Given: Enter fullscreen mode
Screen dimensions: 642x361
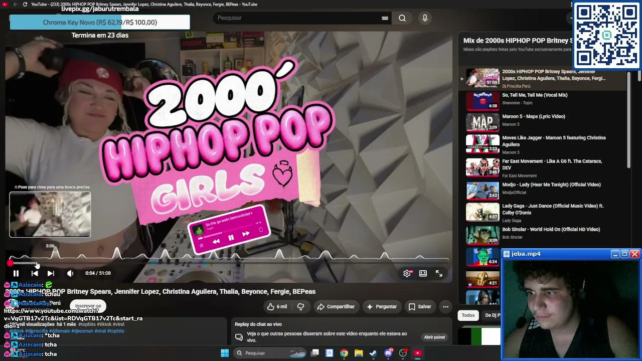Looking at the screenshot, I should pos(439,273).
